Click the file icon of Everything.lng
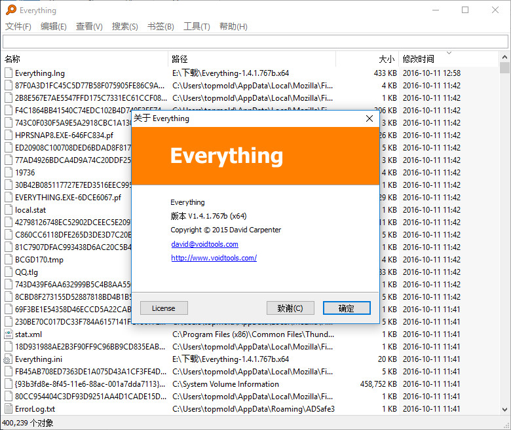511x430 pixels. [9, 73]
